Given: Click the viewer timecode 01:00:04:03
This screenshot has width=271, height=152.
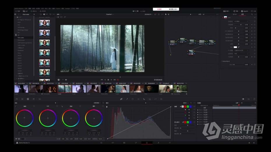Looking at the screenshot, I should [158, 80].
